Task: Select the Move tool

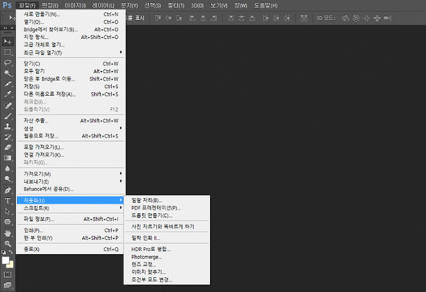Action: 8,41
